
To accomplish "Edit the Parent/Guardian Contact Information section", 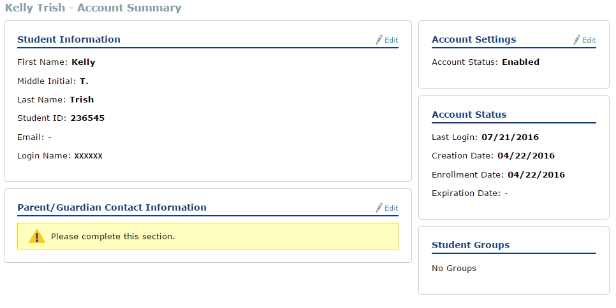I will 391,208.
